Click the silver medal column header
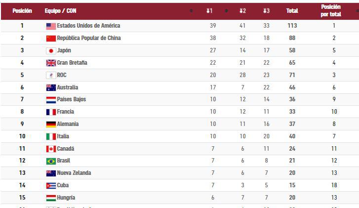This screenshot has width=359, height=208. pyautogui.click(x=242, y=10)
